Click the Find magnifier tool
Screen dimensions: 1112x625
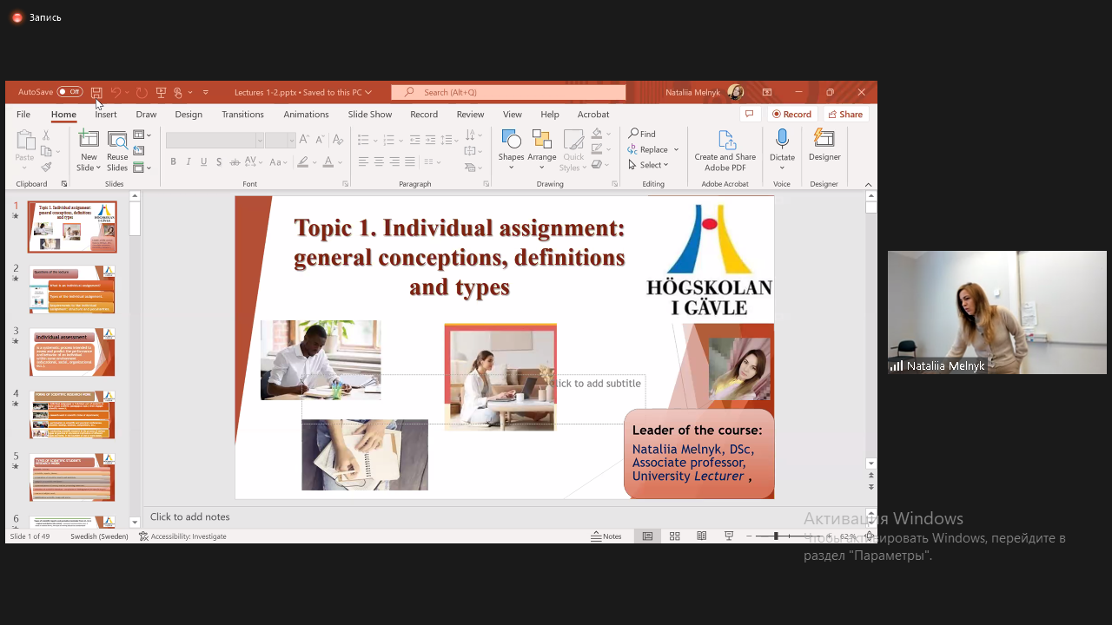click(643, 134)
